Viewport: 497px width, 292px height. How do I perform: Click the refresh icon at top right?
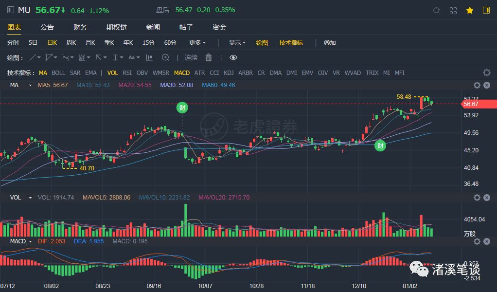[437, 10]
